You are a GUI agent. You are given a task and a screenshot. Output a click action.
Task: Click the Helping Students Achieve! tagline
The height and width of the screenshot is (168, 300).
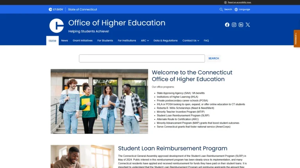pos(89,31)
